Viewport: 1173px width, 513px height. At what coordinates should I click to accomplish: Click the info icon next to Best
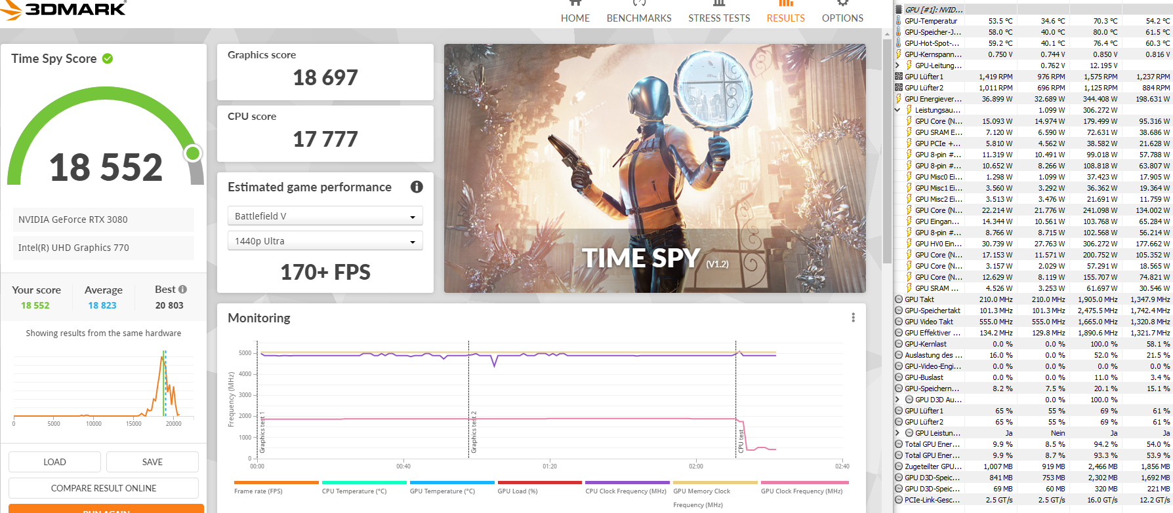[x=182, y=289]
